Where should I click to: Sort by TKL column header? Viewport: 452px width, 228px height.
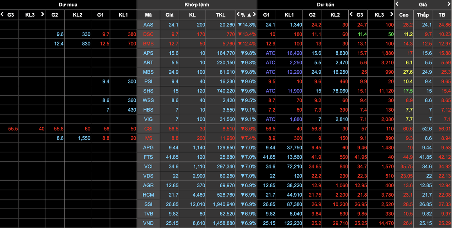221,15
